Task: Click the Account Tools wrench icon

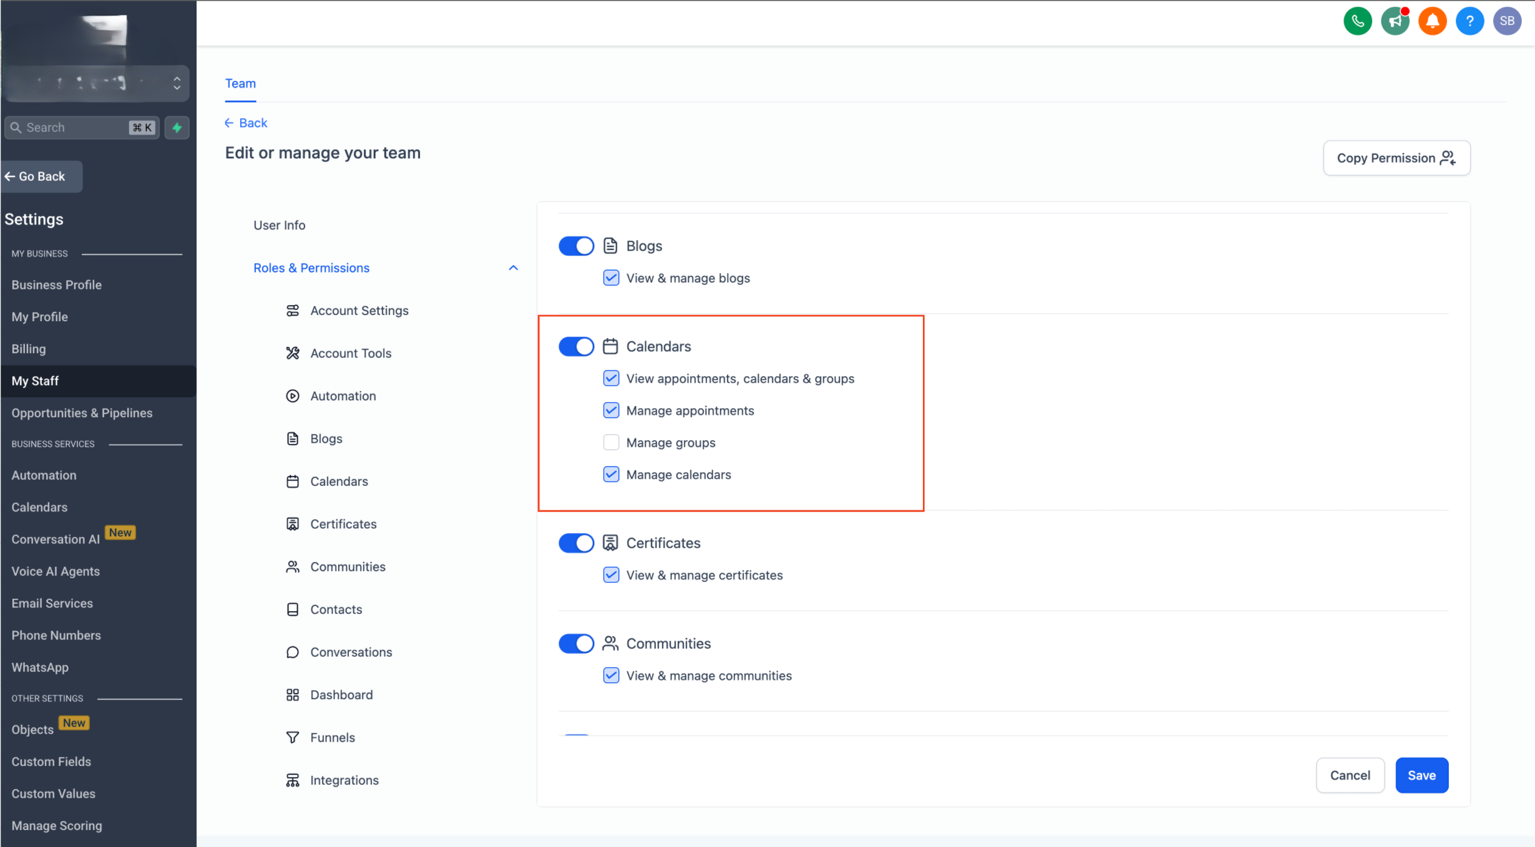Action: (x=293, y=353)
